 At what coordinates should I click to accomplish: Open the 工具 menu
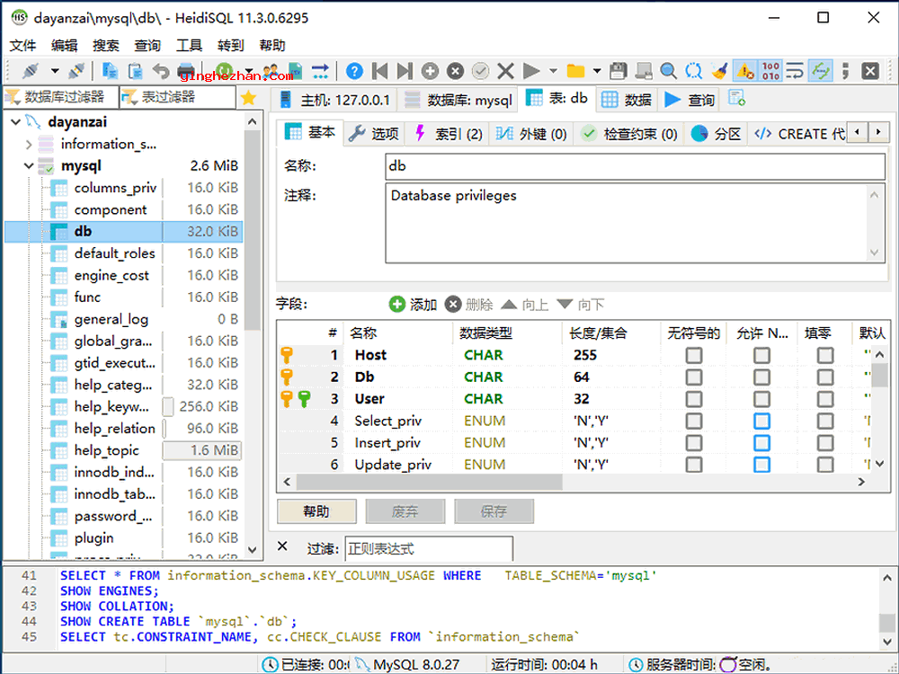point(189,45)
